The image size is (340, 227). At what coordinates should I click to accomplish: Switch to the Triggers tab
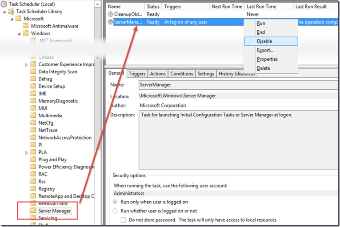click(x=137, y=74)
